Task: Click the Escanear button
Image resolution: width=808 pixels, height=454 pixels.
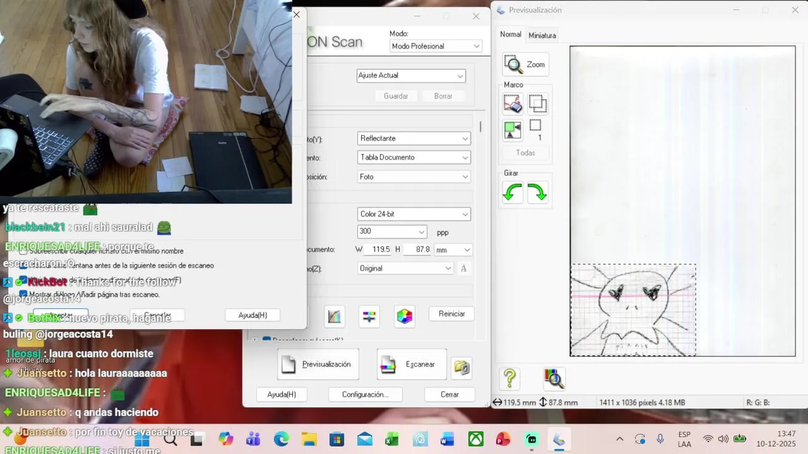Action: click(x=412, y=364)
